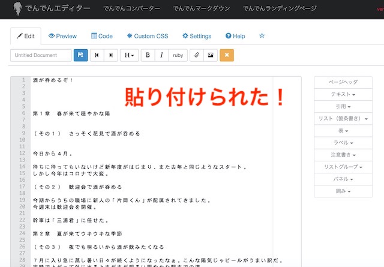Image resolution: width=384 pixels, height=267 pixels.
Task: Click the ページヘッダ button
Action: pyautogui.click(x=343, y=83)
